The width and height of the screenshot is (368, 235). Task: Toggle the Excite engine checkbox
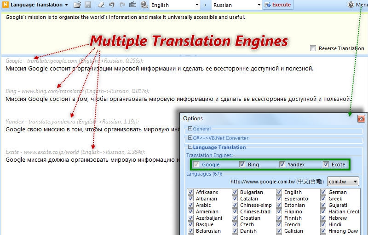tap(326, 164)
